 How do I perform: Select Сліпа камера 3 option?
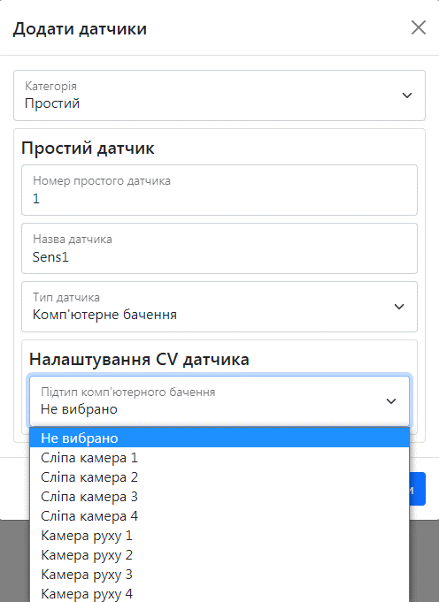pyautogui.click(x=219, y=497)
